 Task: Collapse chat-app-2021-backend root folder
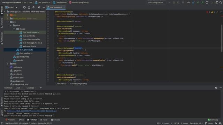5,11
